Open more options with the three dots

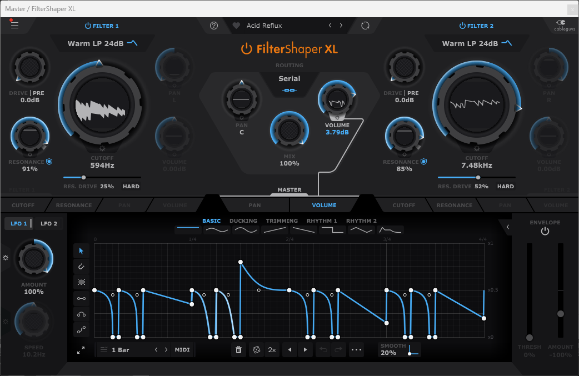356,350
